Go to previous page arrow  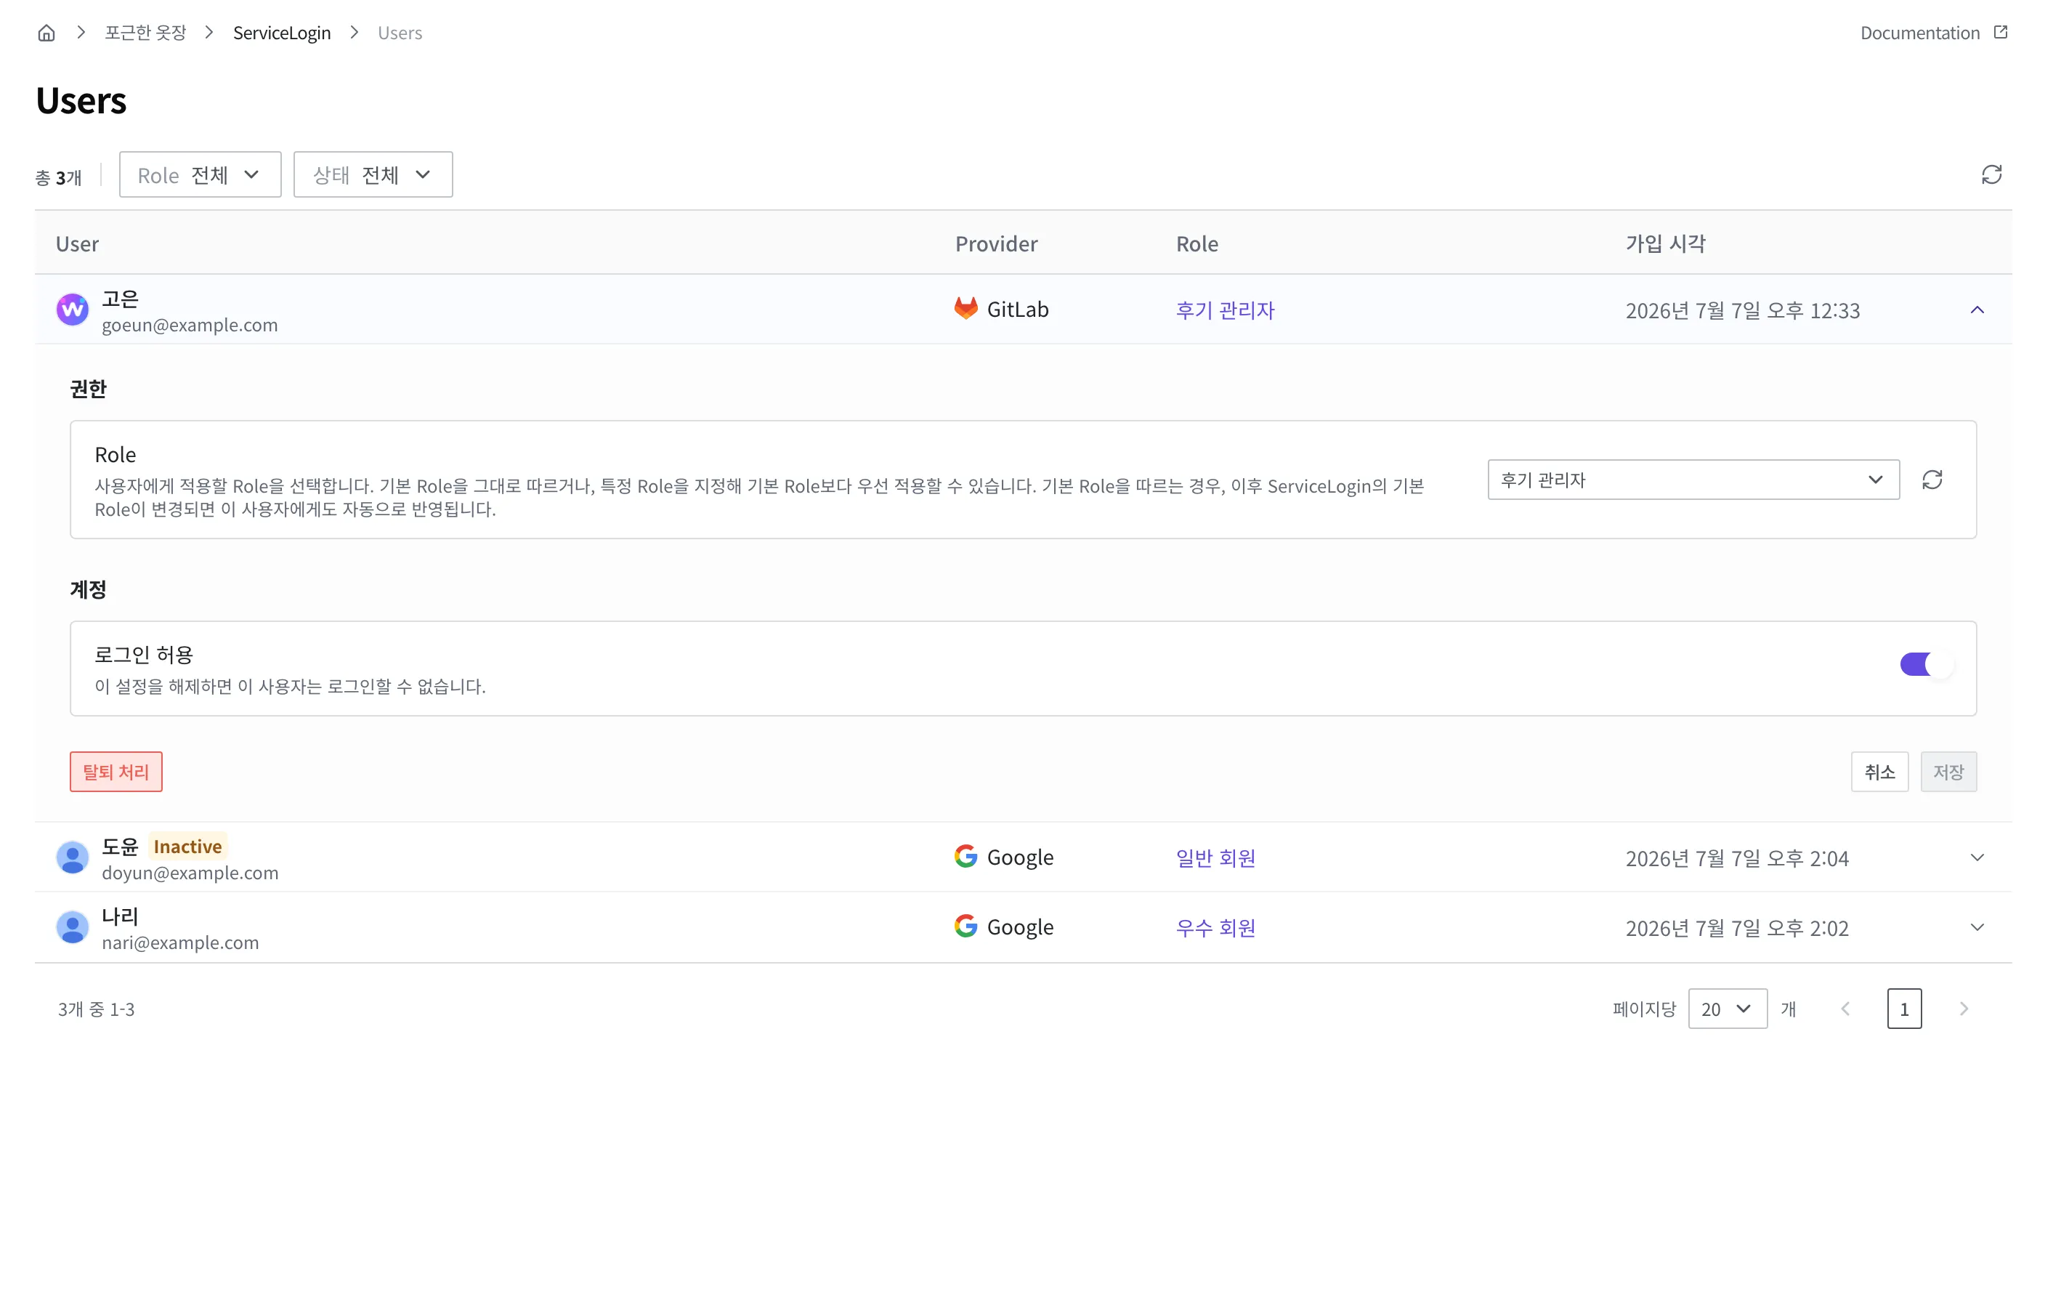pos(1845,1009)
